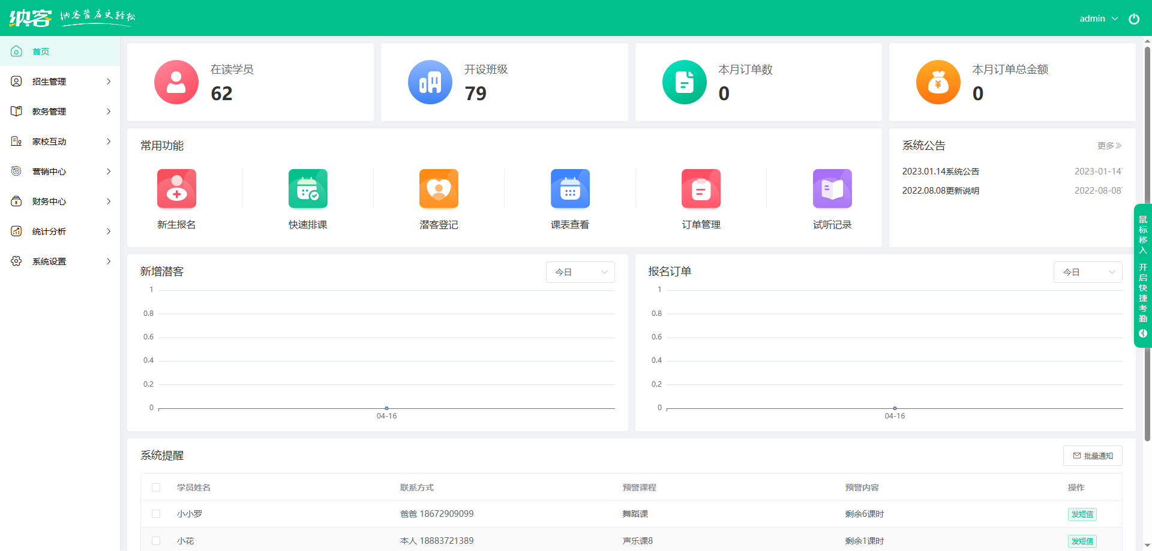The height and width of the screenshot is (551, 1152).
Task: Expand the 招生管理 menu chevron
Action: 109,82
